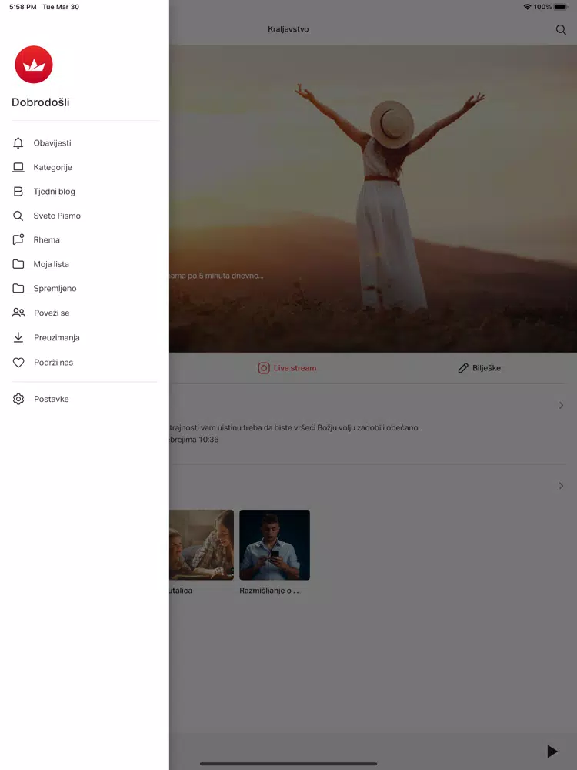Click the Live stream camera icon
This screenshot has height=770, width=577.
click(x=264, y=368)
